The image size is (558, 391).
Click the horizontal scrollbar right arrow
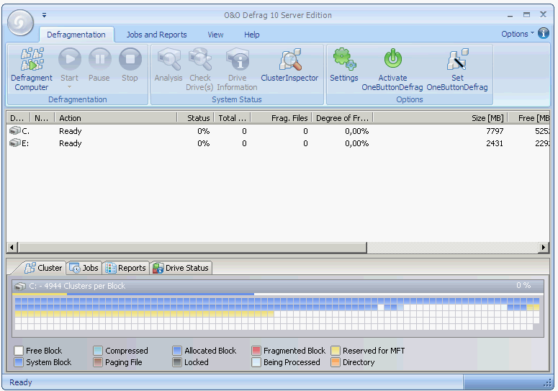pyautogui.click(x=544, y=247)
